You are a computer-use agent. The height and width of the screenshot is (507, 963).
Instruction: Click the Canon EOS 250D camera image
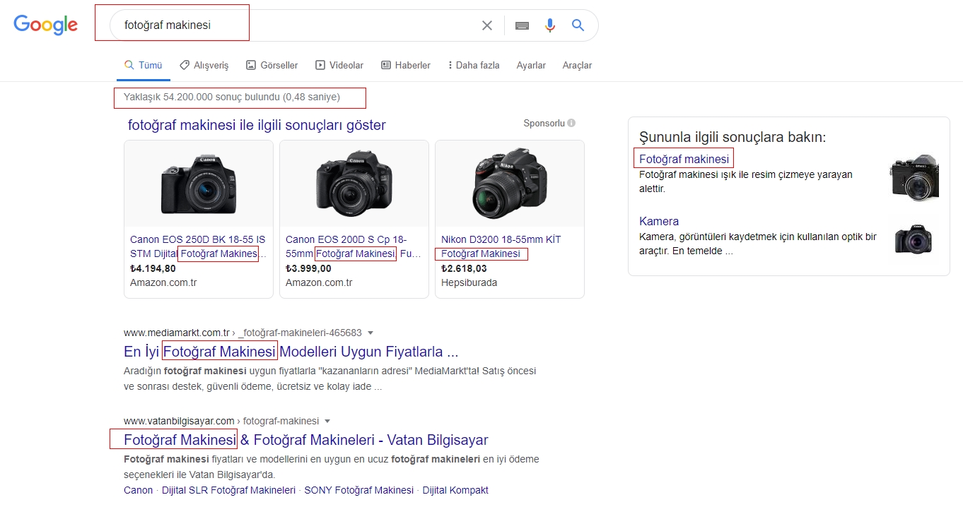coord(199,184)
